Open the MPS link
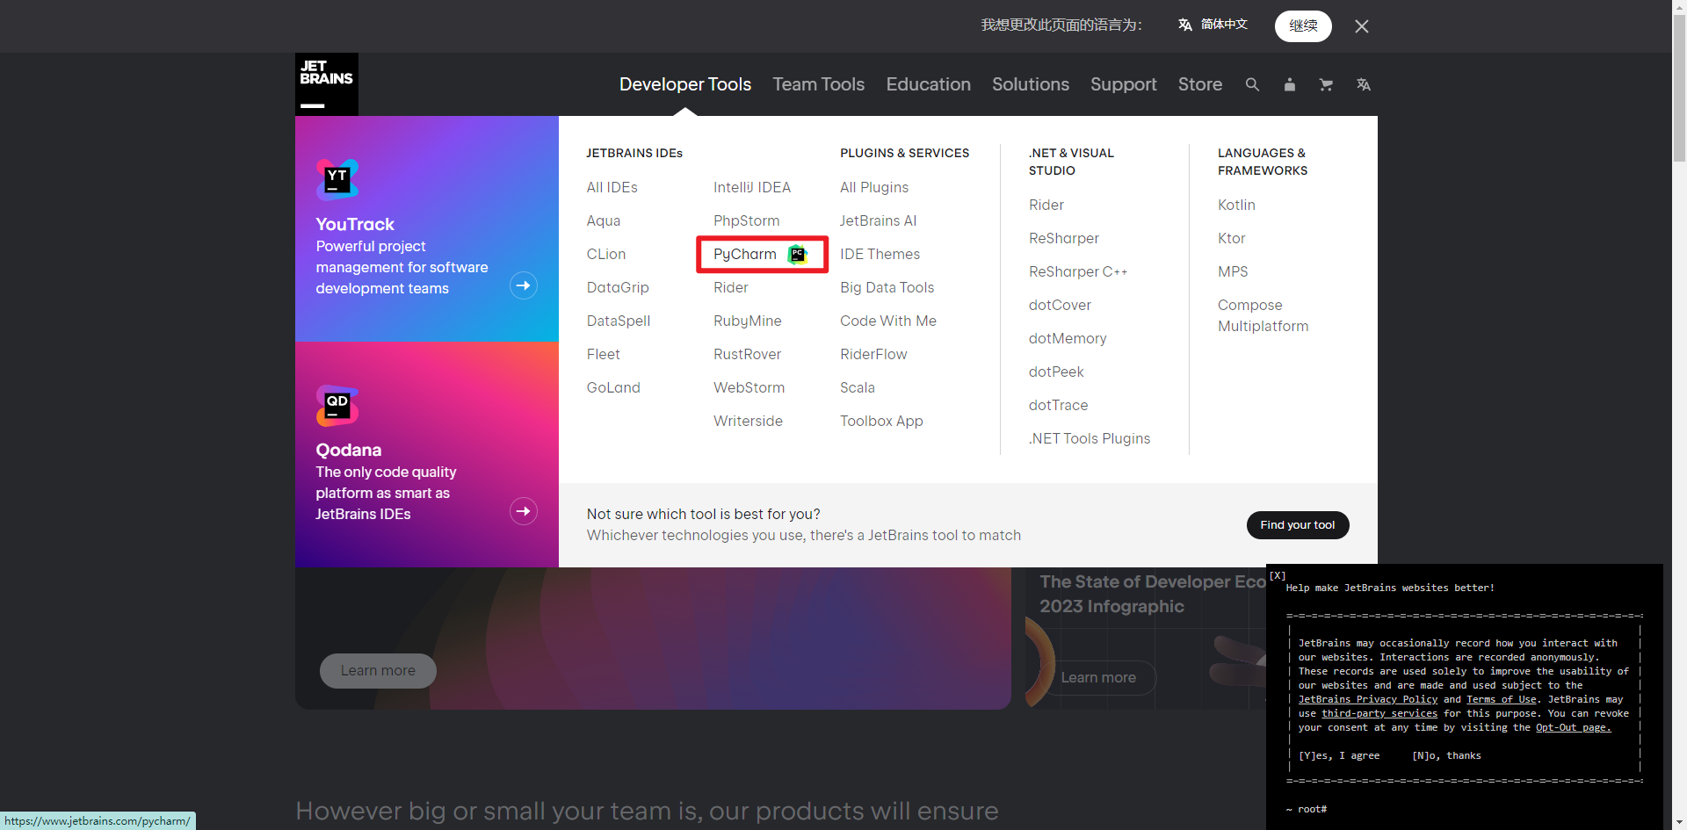This screenshot has height=830, width=1687. click(1234, 271)
